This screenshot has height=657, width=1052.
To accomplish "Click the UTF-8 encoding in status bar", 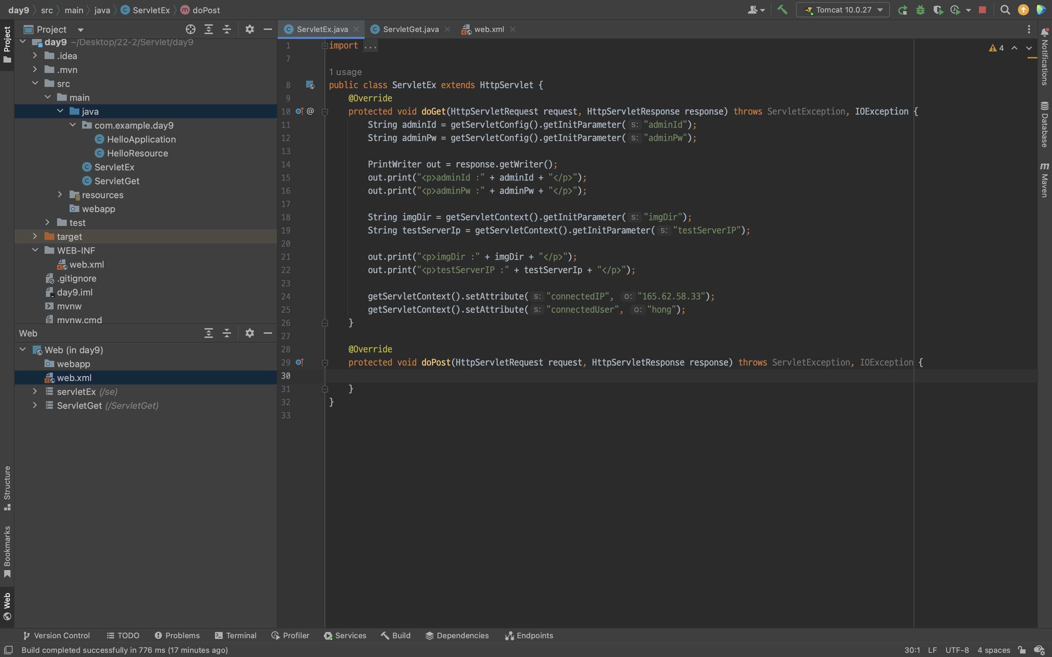I will 957,650.
